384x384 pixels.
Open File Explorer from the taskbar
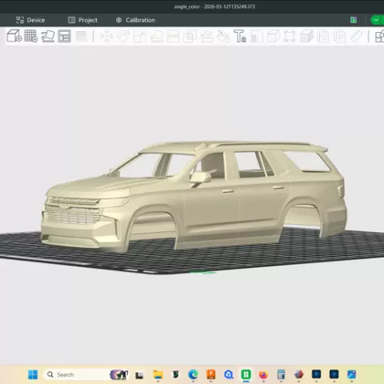pyautogui.click(x=158, y=374)
